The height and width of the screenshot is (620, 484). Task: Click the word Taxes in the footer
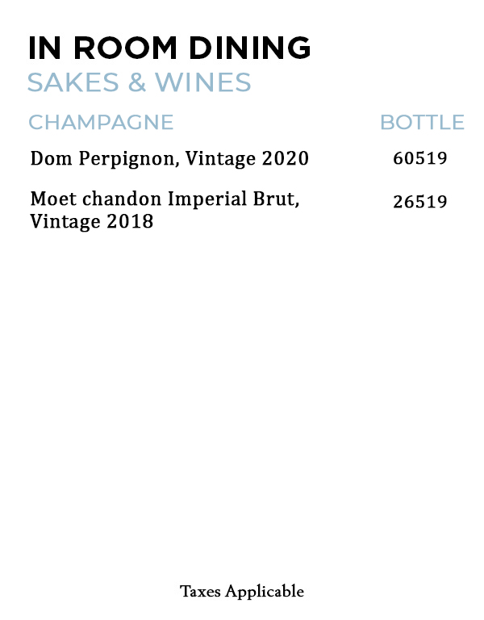click(x=200, y=592)
